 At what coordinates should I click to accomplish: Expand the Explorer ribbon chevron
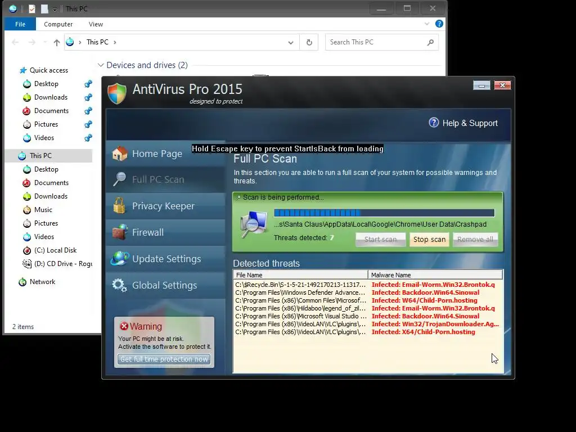click(x=427, y=24)
